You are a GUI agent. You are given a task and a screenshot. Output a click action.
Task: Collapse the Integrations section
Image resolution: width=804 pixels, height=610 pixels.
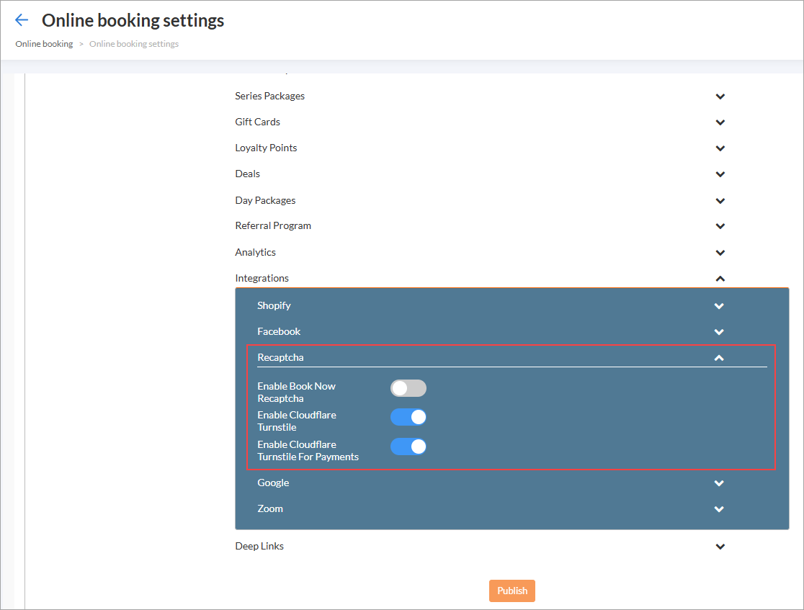pos(720,279)
